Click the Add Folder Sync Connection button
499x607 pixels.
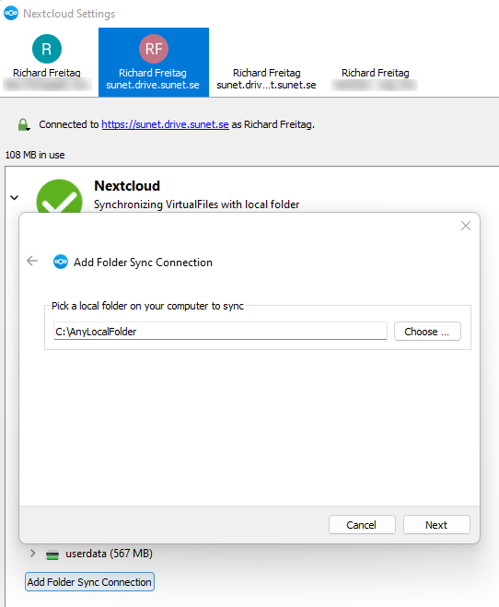(x=89, y=582)
